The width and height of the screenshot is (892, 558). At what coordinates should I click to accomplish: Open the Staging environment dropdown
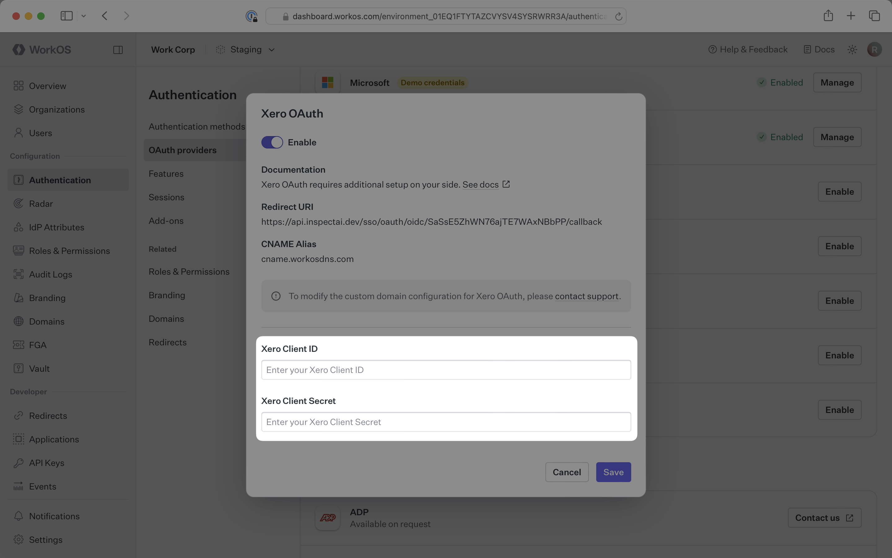coord(246,50)
